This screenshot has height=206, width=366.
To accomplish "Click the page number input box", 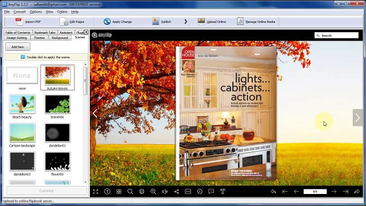I will point(315,192).
